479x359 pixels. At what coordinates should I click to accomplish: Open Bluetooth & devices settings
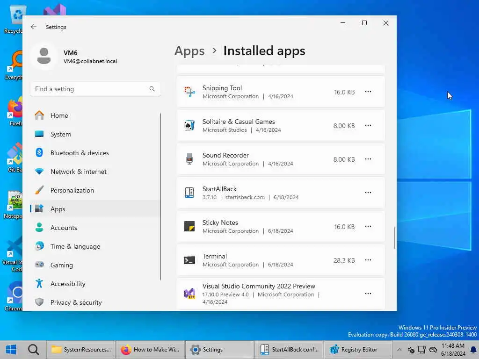pos(94,153)
